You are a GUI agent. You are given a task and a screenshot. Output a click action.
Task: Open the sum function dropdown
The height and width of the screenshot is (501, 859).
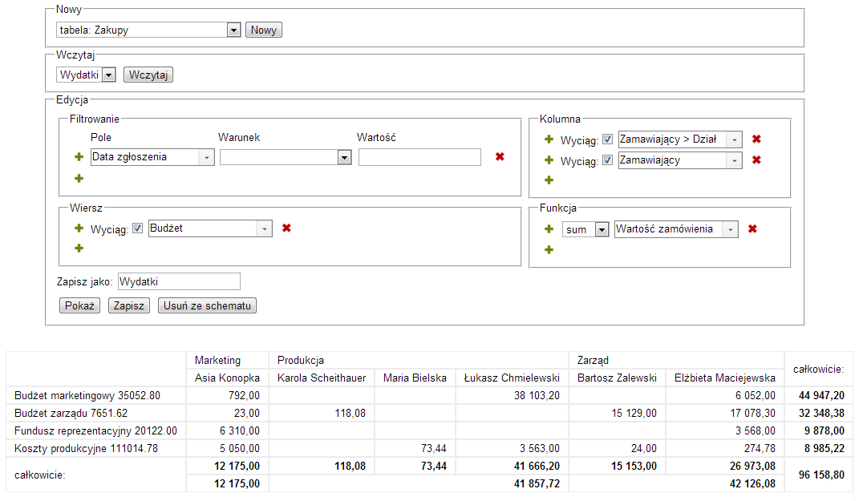[601, 230]
